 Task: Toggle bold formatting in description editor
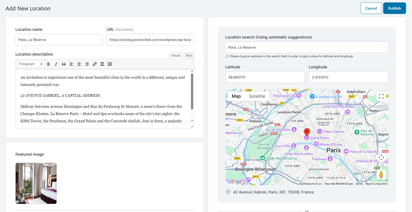pos(48,64)
